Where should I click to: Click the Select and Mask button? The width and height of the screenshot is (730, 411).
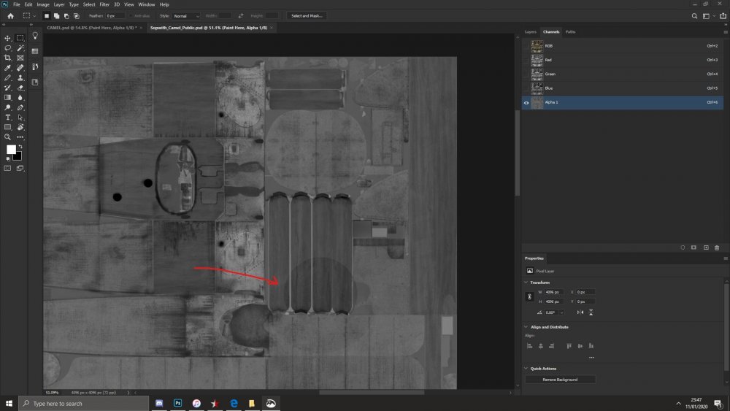coord(307,15)
